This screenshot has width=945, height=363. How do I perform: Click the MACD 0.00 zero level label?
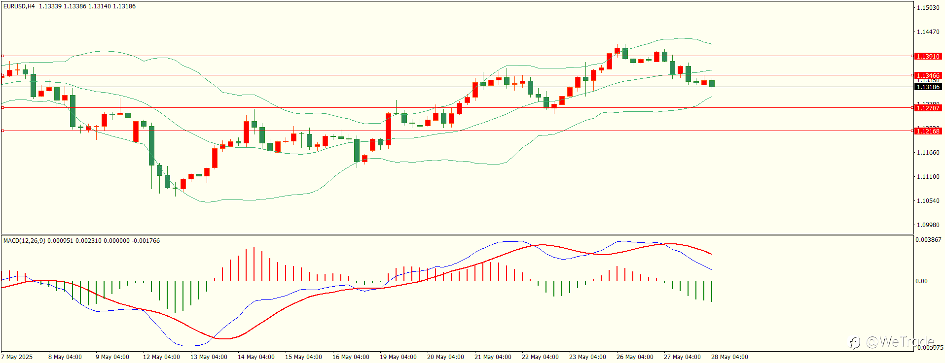[x=921, y=281]
